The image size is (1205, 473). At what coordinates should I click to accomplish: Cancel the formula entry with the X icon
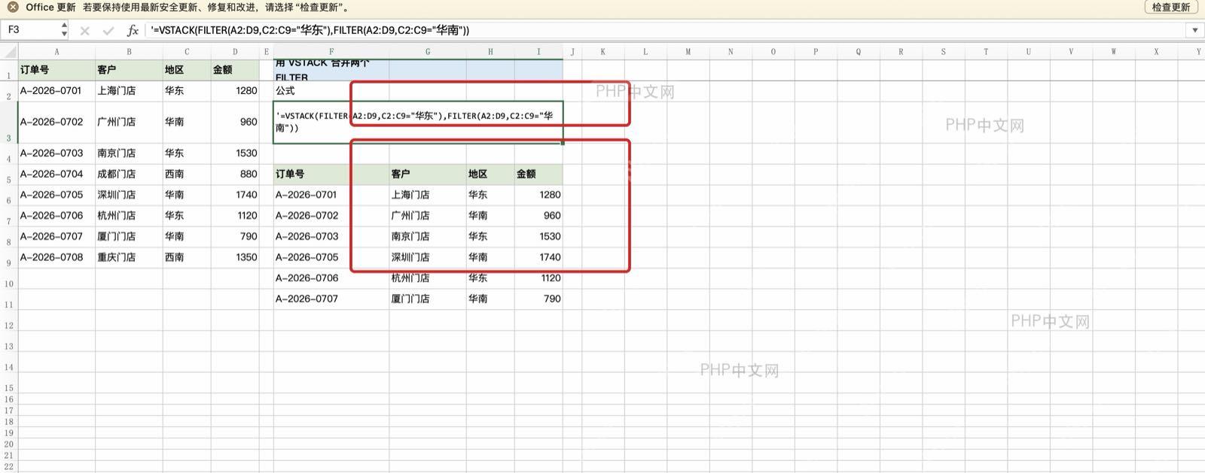click(84, 30)
